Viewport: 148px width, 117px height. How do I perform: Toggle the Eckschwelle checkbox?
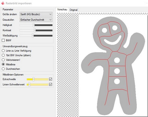pyautogui.click(x=51, y=79)
